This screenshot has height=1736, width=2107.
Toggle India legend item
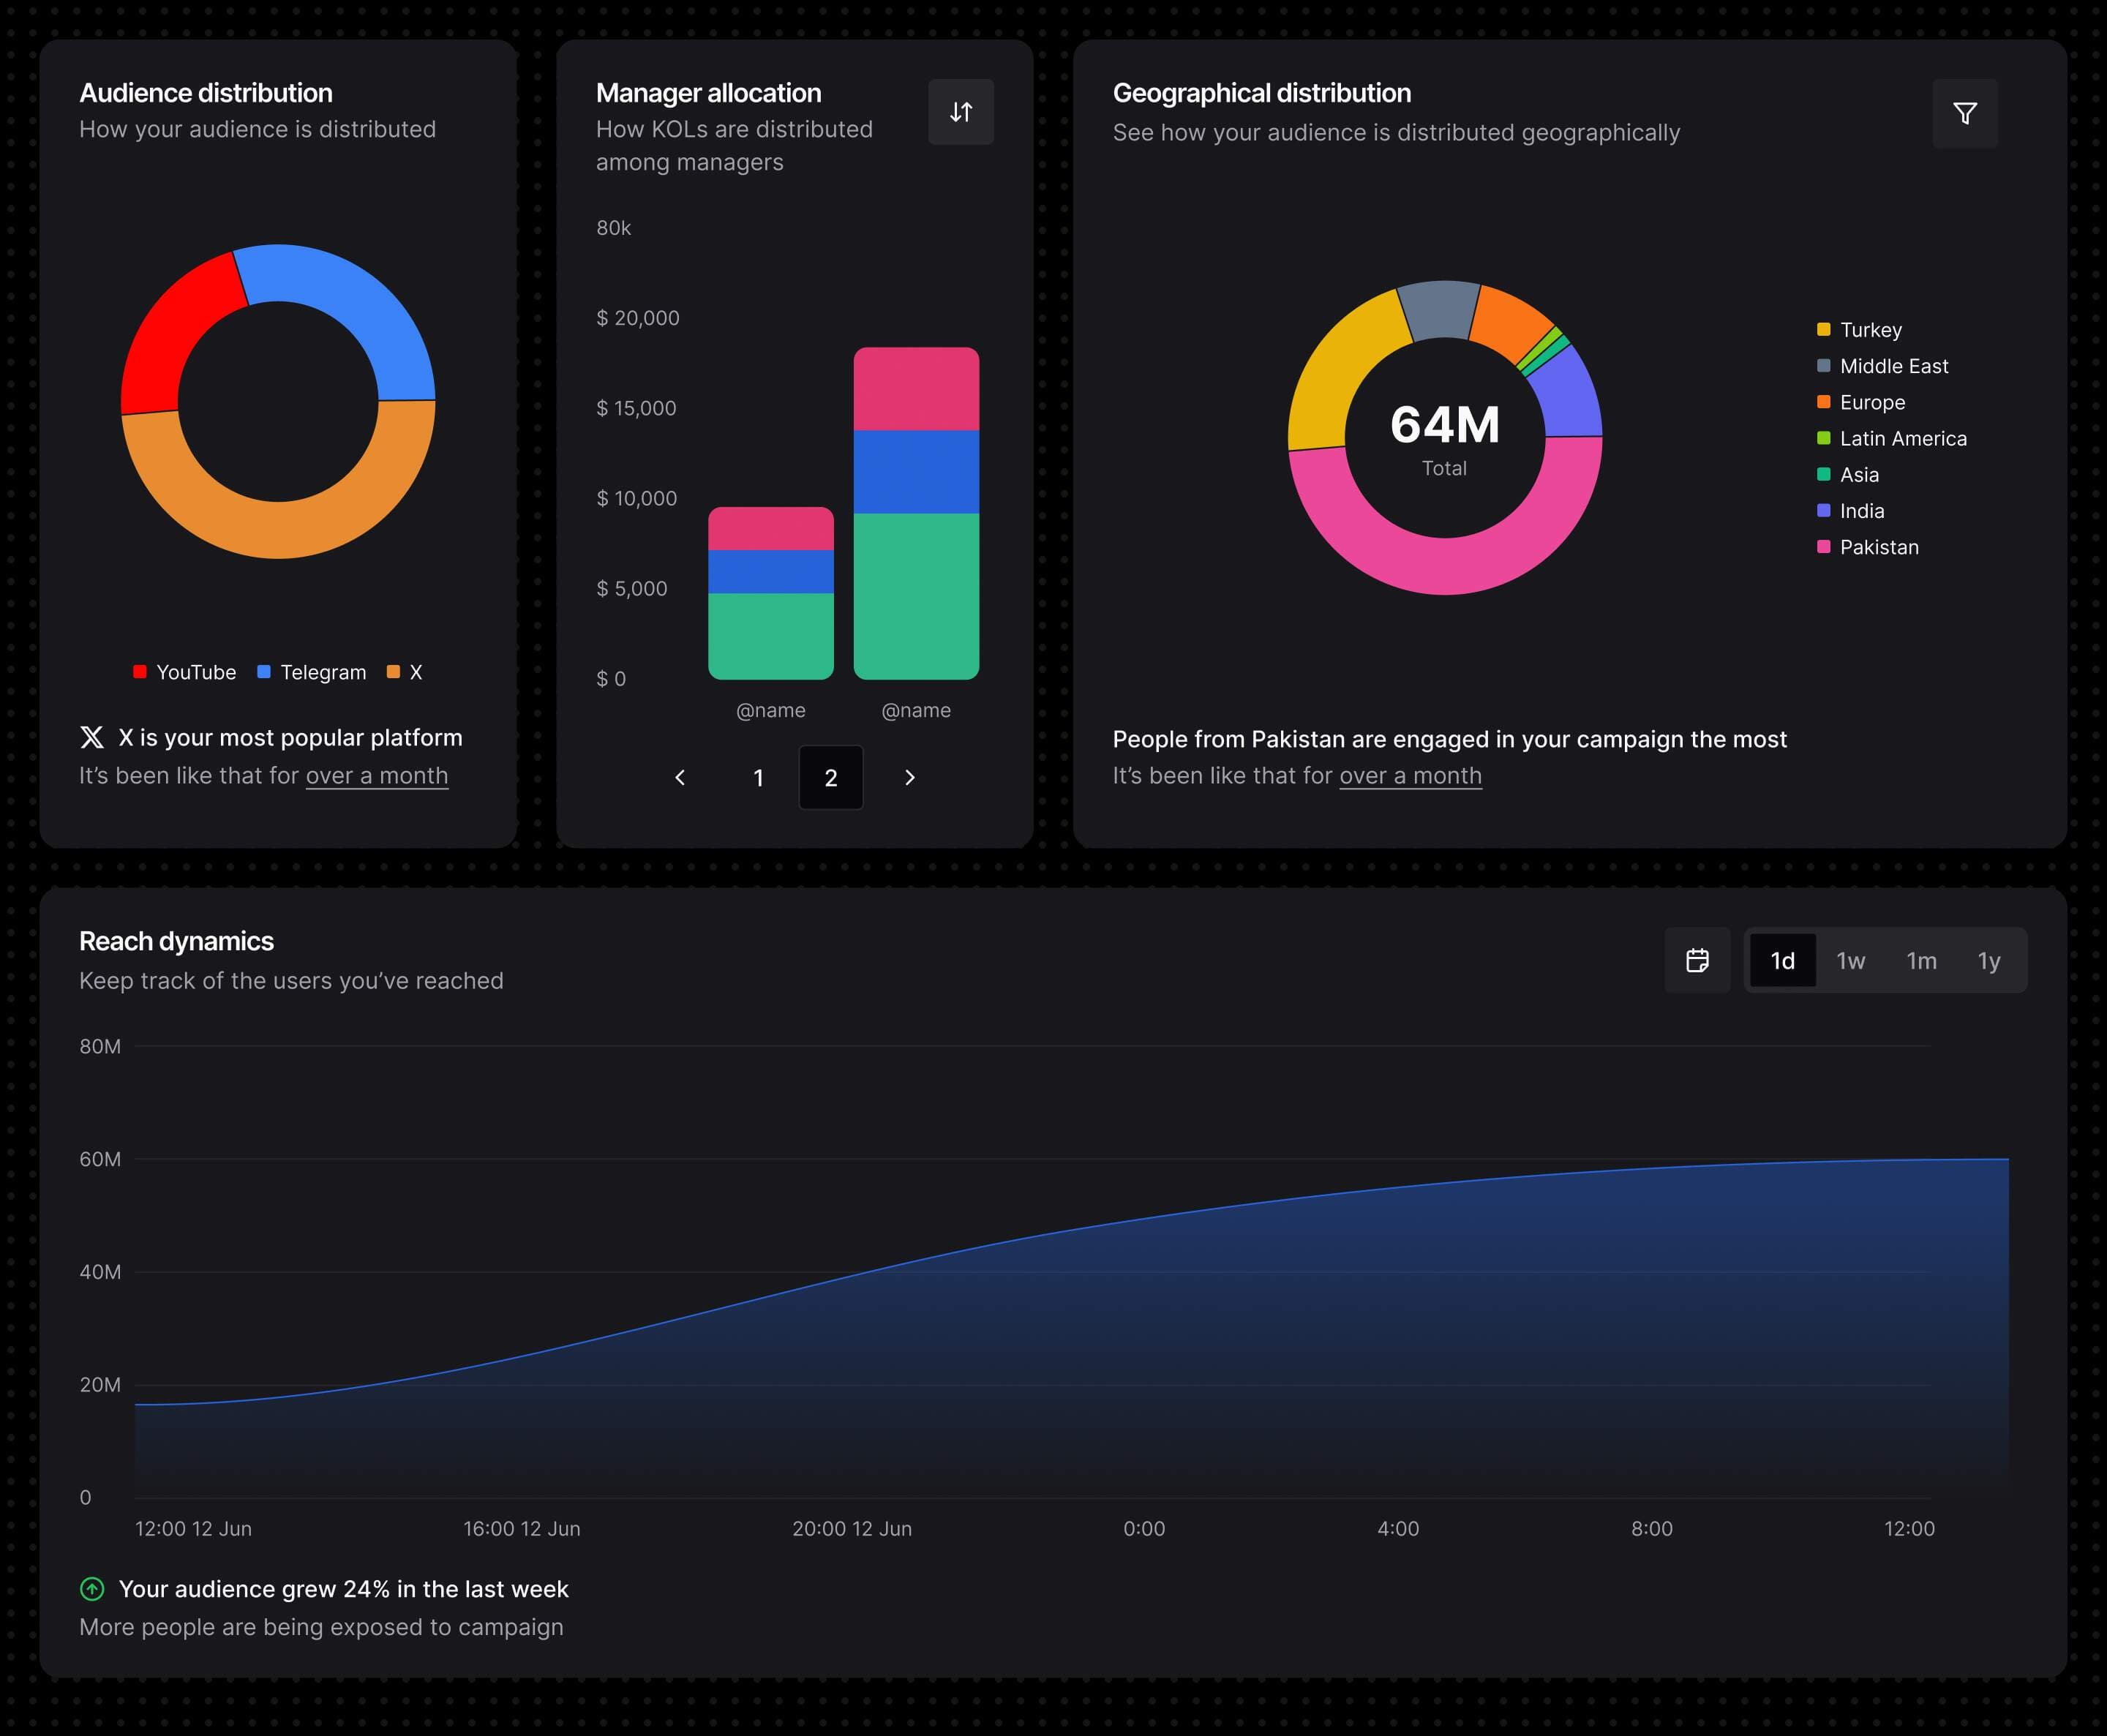click(1850, 510)
